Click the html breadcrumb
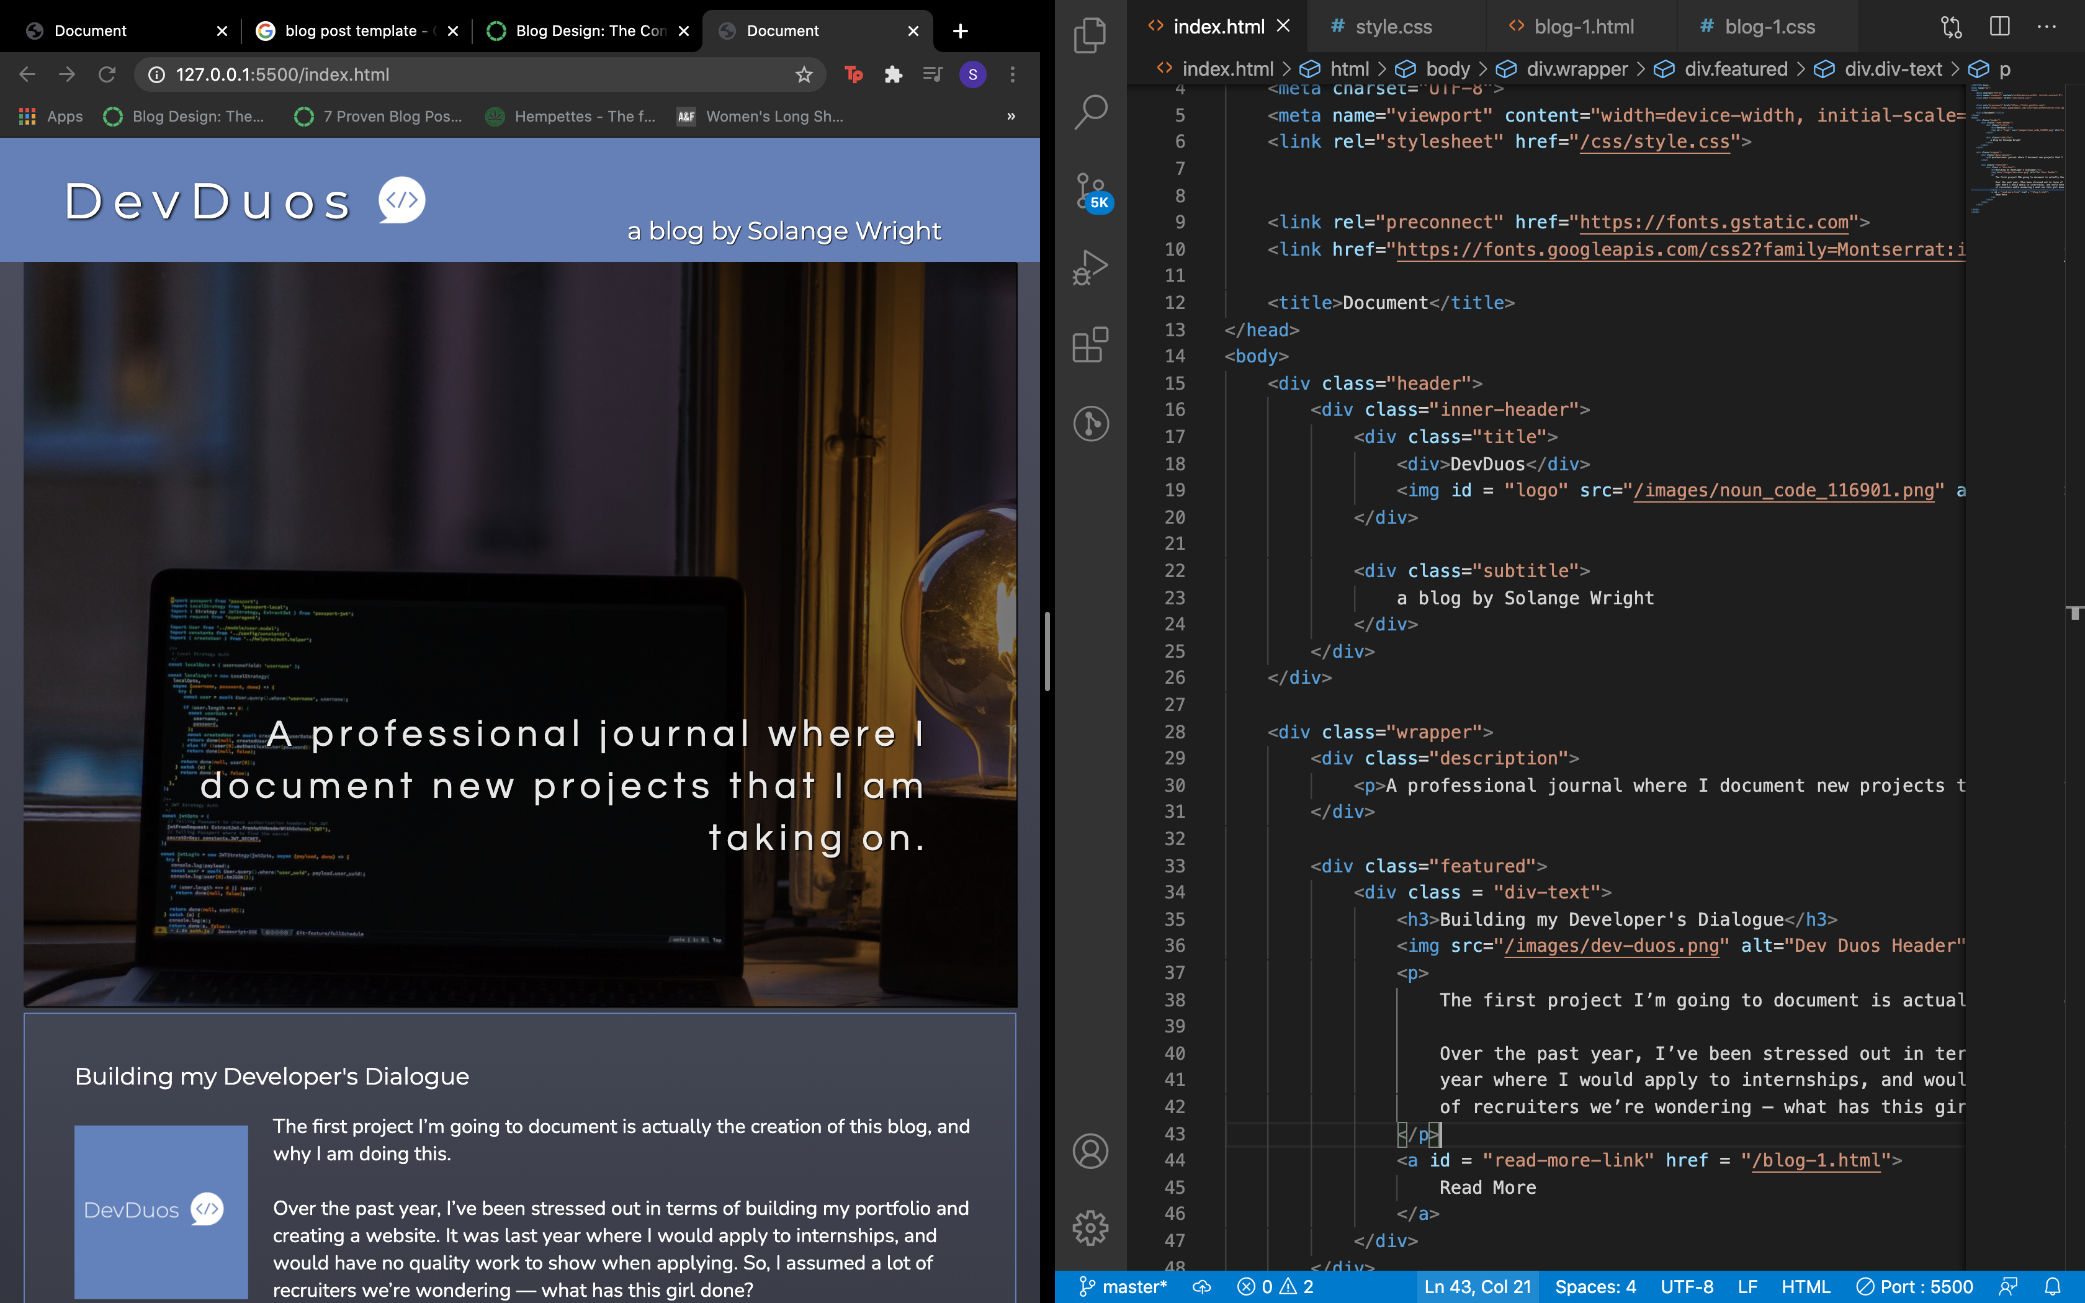 point(1335,69)
